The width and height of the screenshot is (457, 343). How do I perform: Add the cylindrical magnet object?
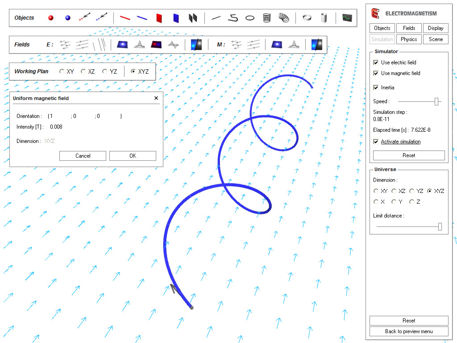click(324, 18)
